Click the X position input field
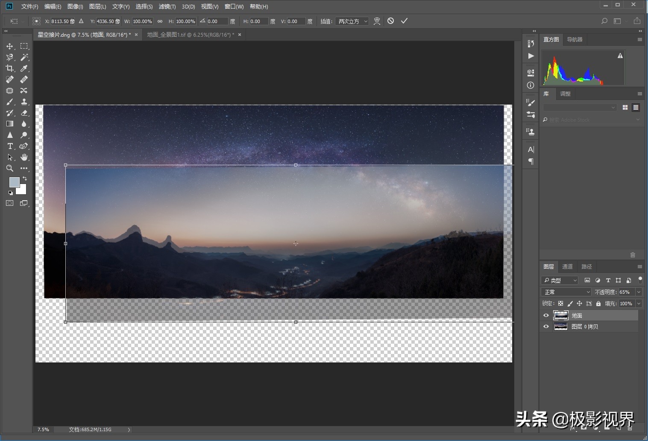The height and width of the screenshot is (441, 648). coord(62,21)
